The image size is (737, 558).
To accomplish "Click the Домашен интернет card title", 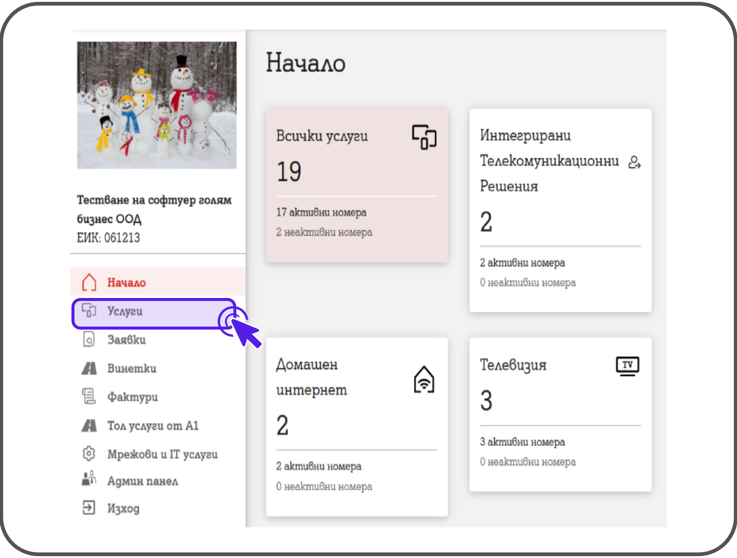I will 312,377.
